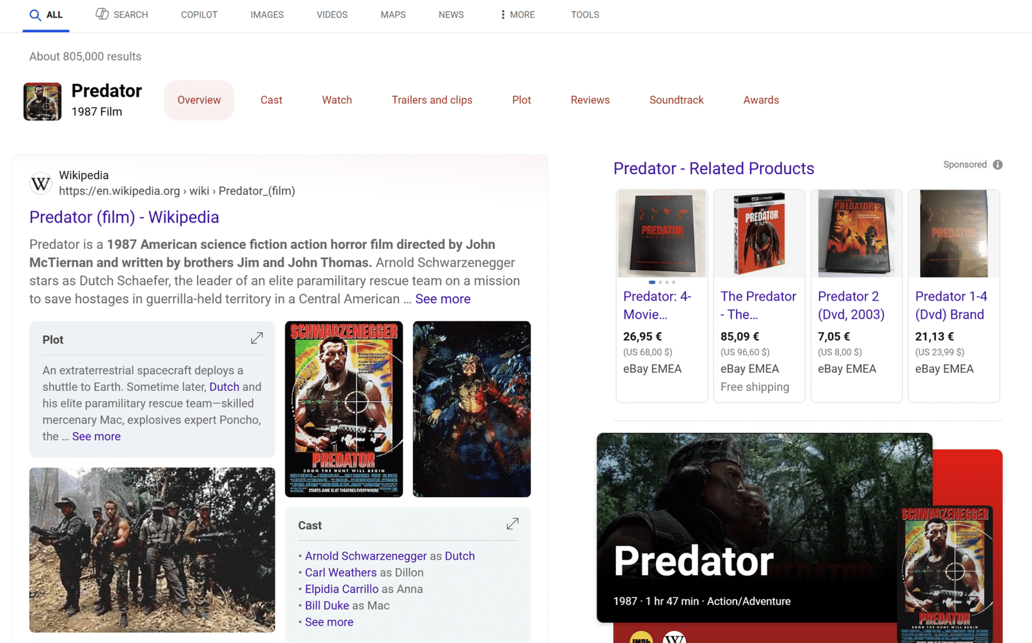The image size is (1032, 643).
Task: Open the Predator (film) - Wikipedia link
Action: pos(124,217)
